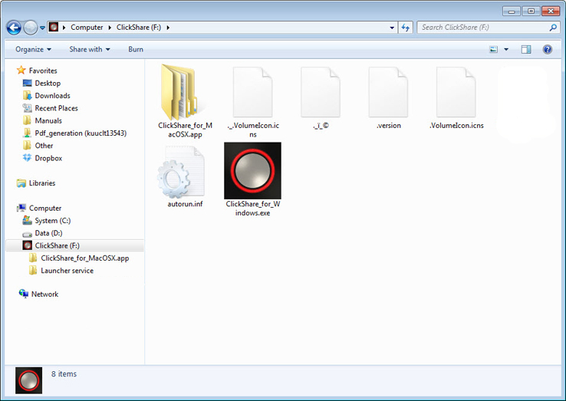Go back with the Back arrow button
The height and width of the screenshot is (401, 566).
[14, 28]
